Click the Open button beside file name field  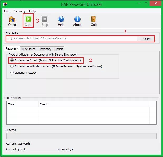point(147,39)
